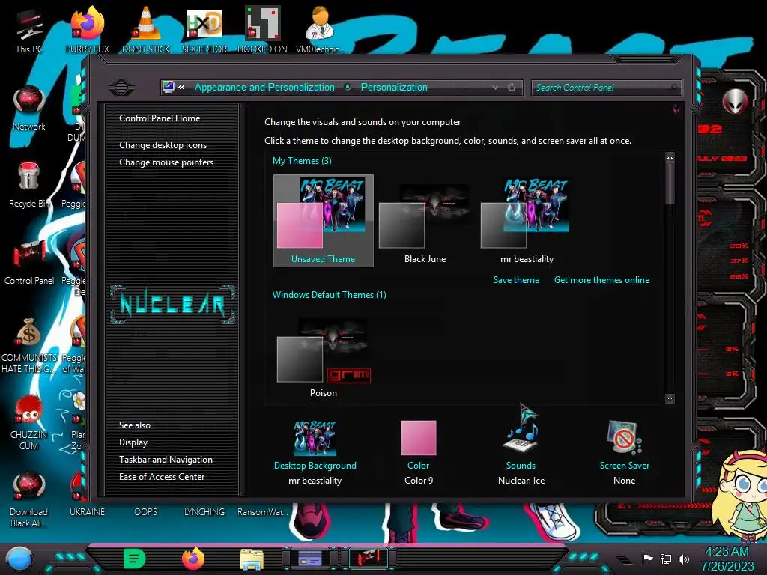
Task: Click My Themes (3) heading
Action: click(302, 161)
